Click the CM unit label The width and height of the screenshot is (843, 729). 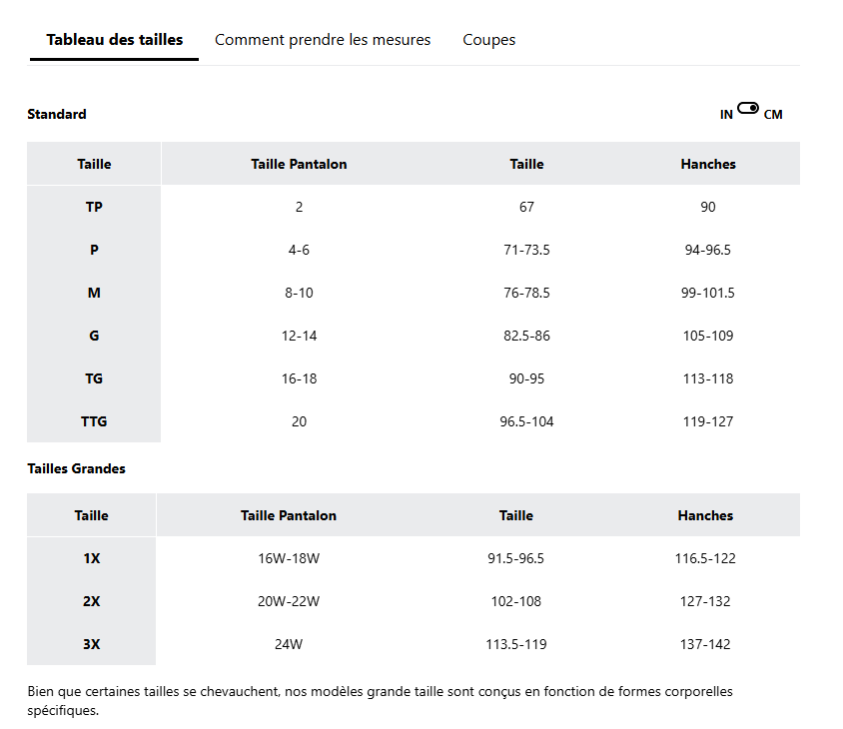[x=773, y=115]
